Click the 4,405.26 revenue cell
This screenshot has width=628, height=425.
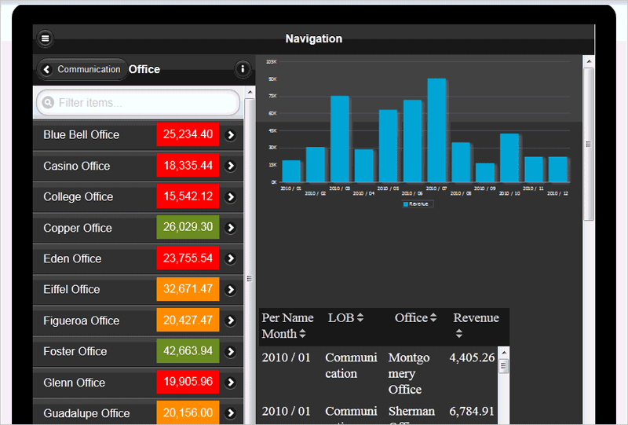tap(473, 357)
